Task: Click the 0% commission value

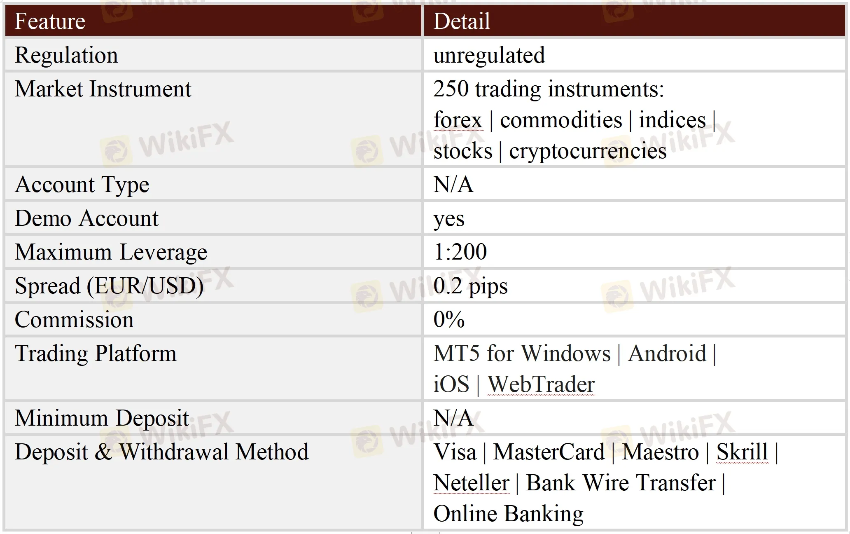Action: 449,319
